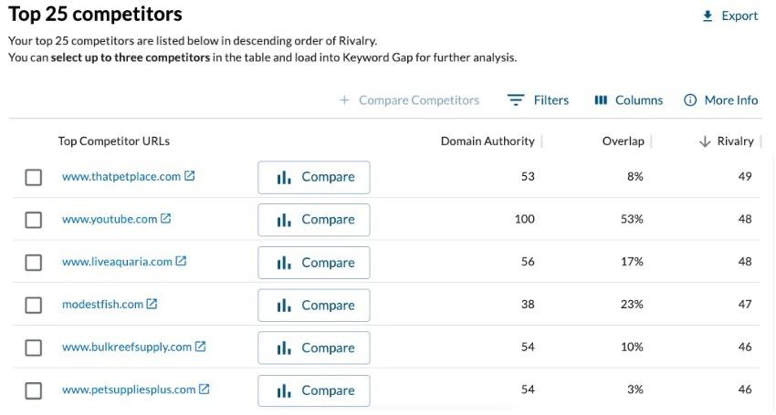Click the Export label
The image size is (776, 415).
739,16
